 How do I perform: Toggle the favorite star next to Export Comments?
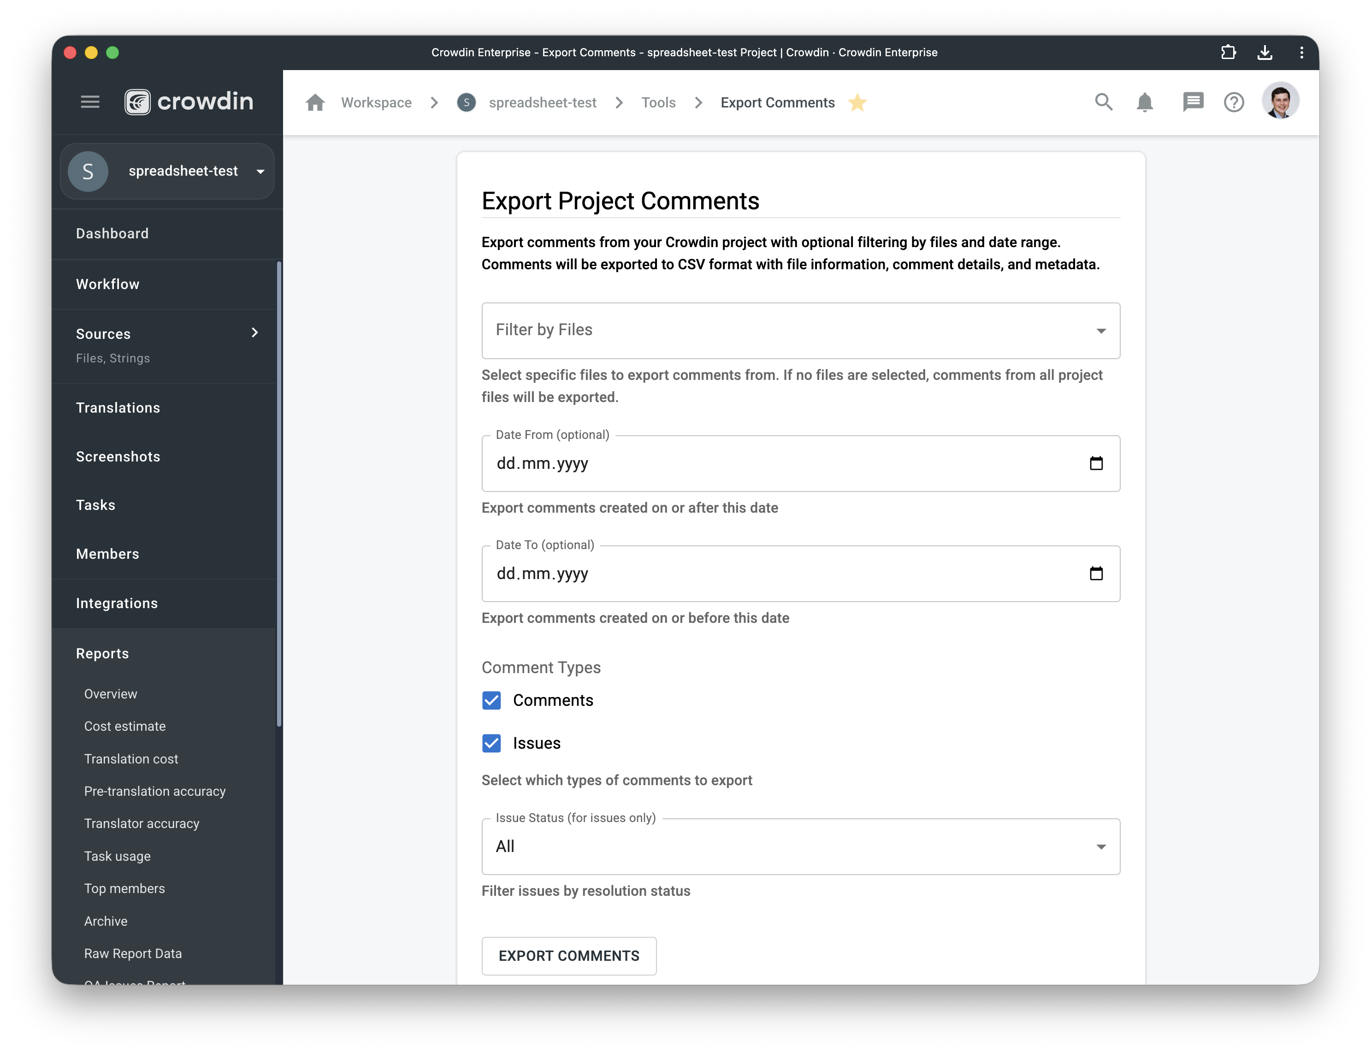857,102
